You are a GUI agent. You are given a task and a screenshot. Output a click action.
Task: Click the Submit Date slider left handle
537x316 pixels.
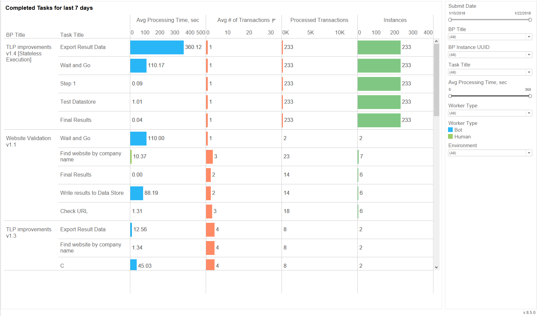click(x=450, y=20)
